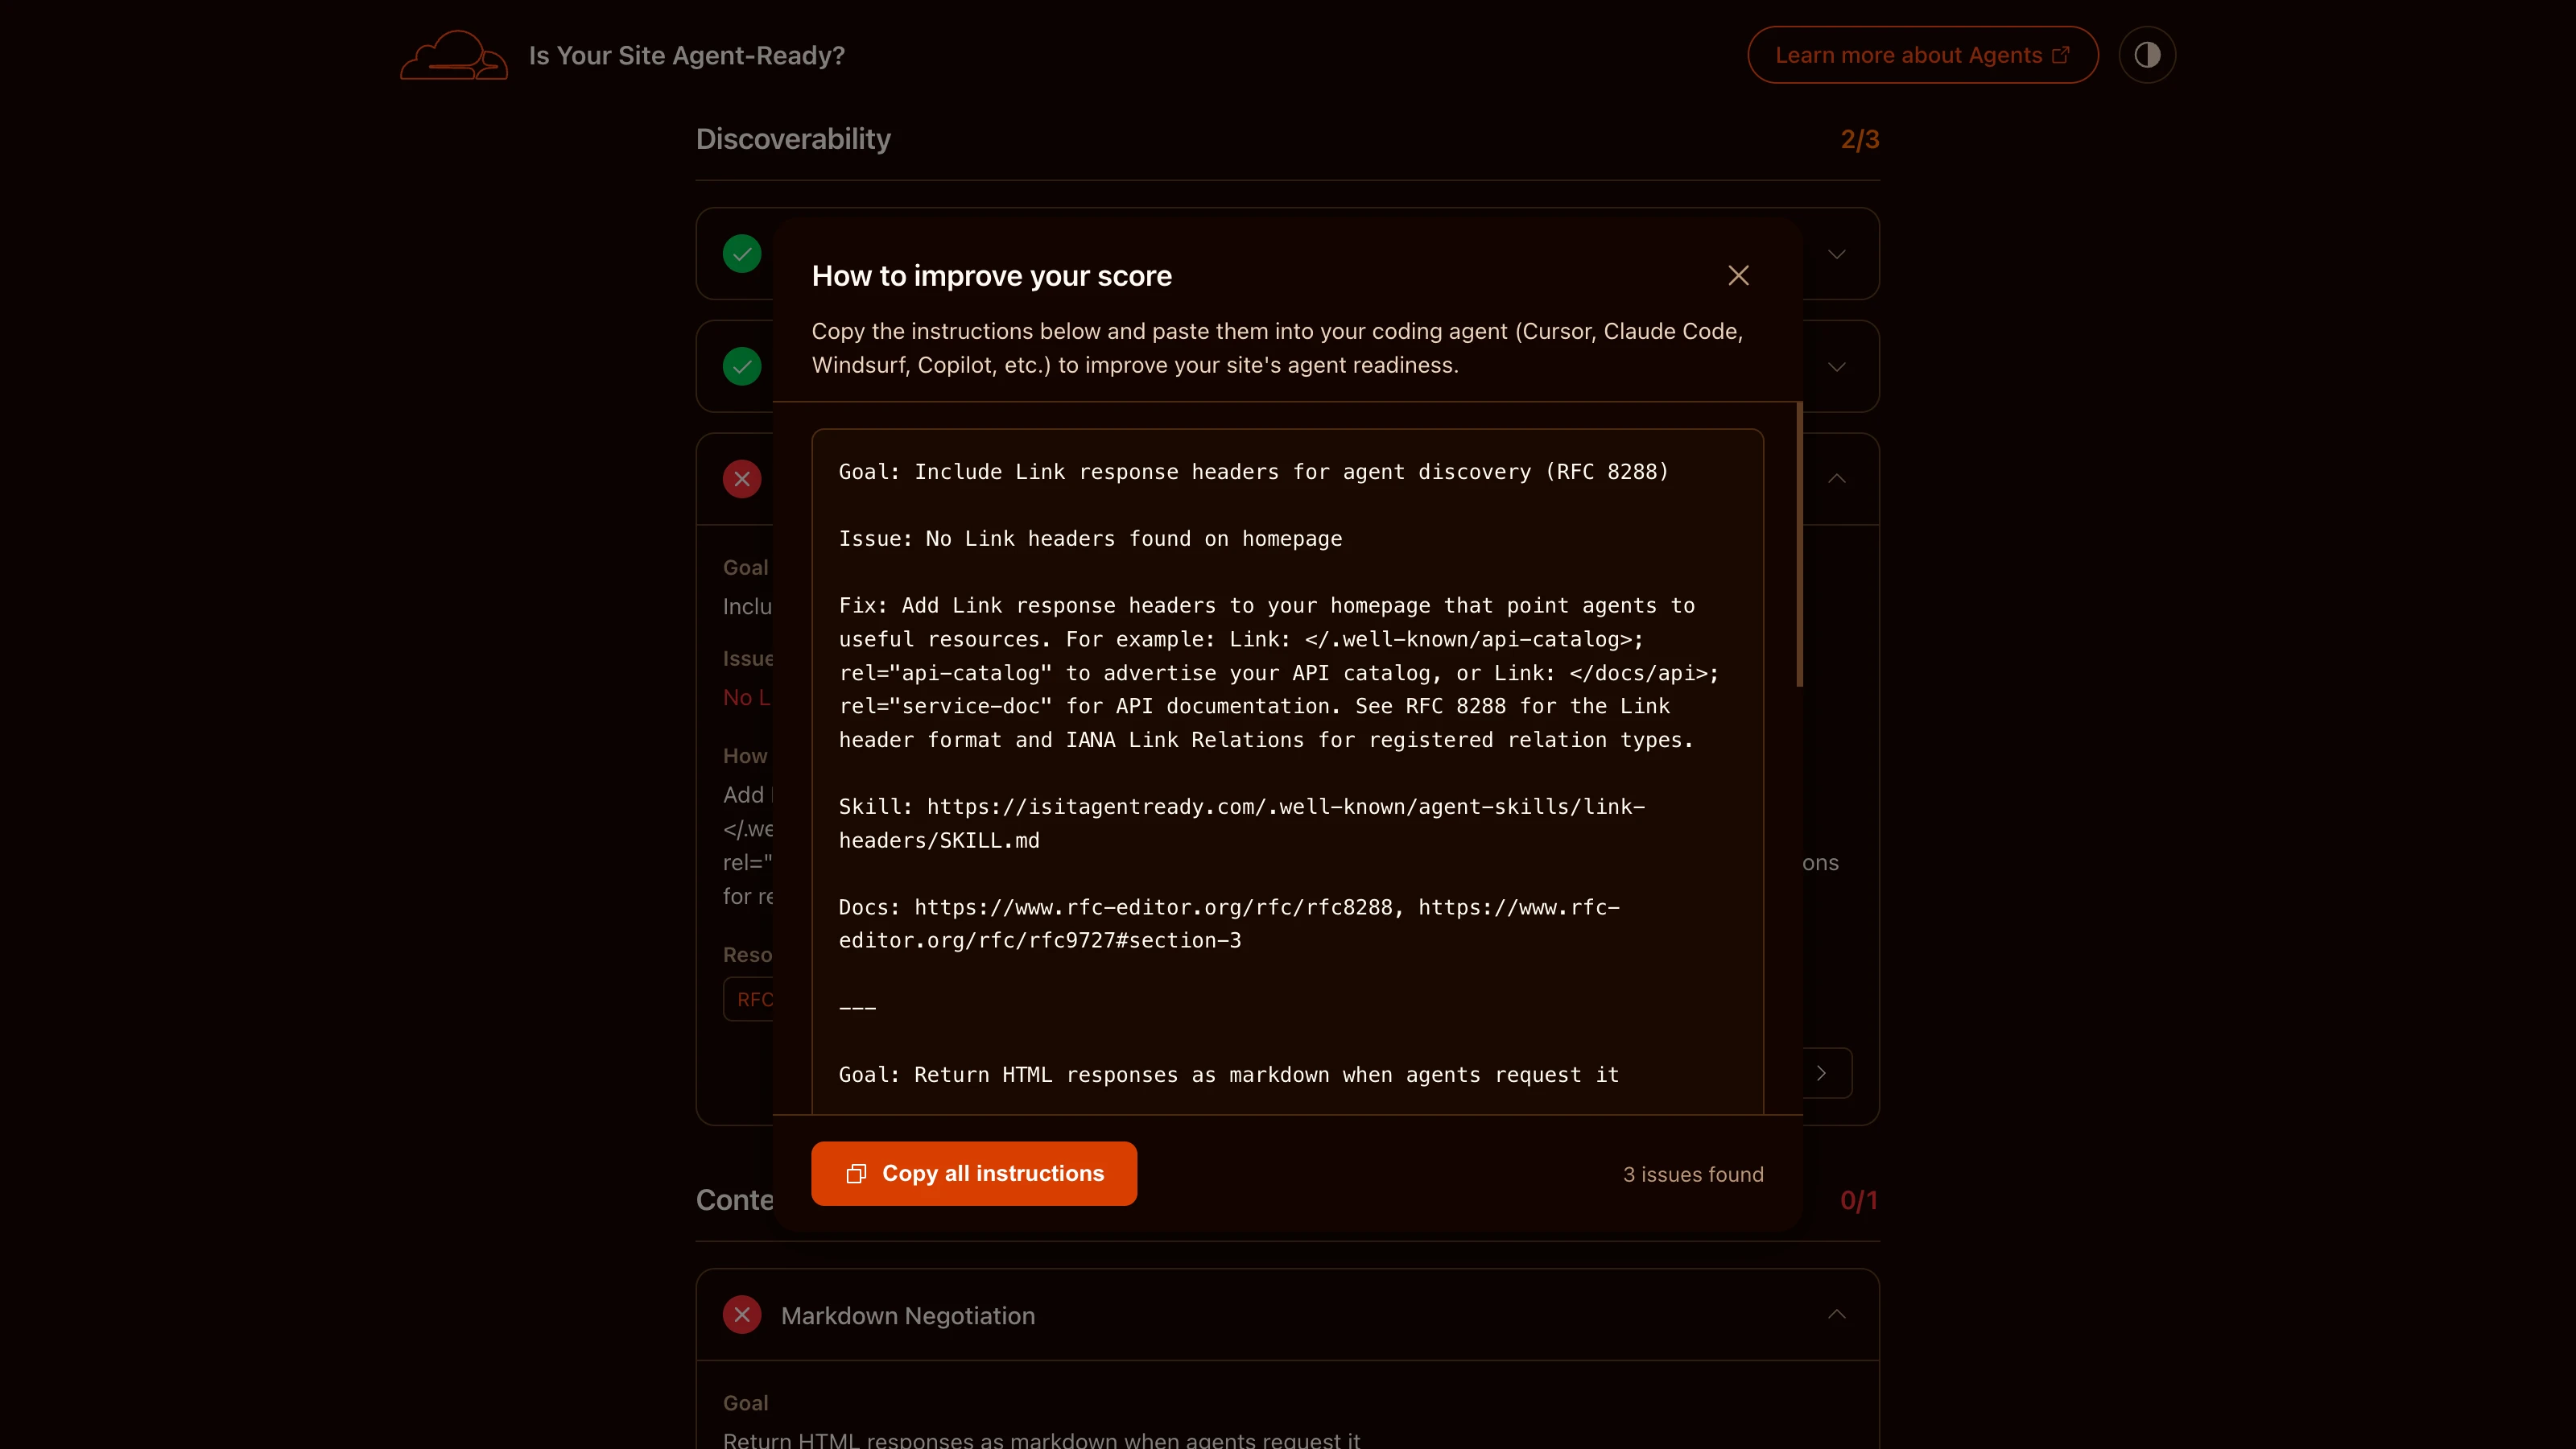This screenshot has width=2576, height=1449.
Task: Collapse the Markdown Negotiation section
Action: pos(1836,1313)
